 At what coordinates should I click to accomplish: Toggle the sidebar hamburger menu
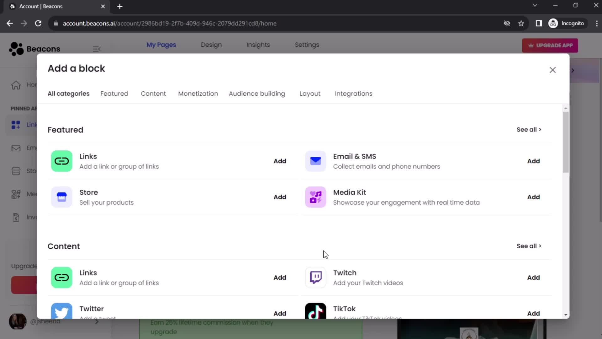coord(97,49)
